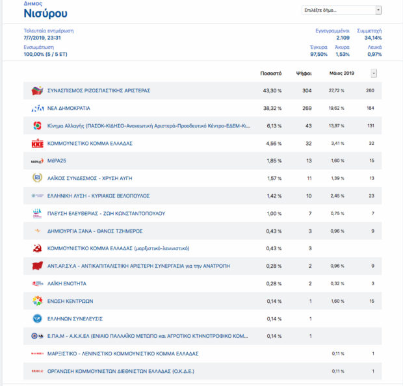Click the Ελληνική Λύση logo

(38, 196)
